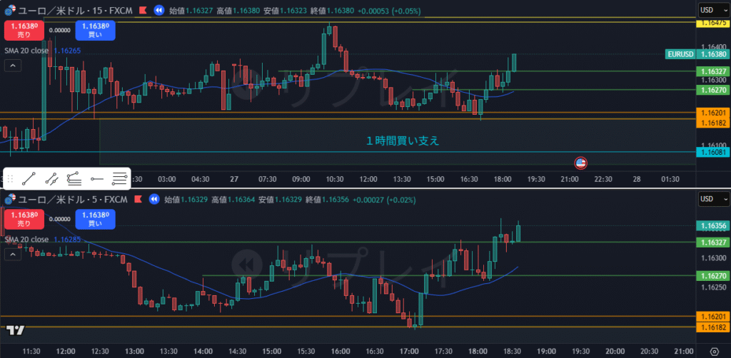Click the US economic event marker on the timeline
This screenshot has height=358, width=731.
point(581,163)
